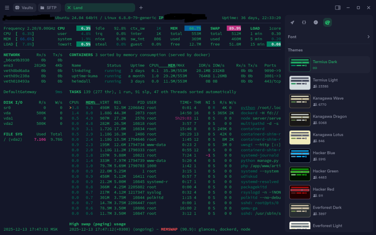
Task: Click the plus icon for a new tab
Action: click(x=141, y=8)
